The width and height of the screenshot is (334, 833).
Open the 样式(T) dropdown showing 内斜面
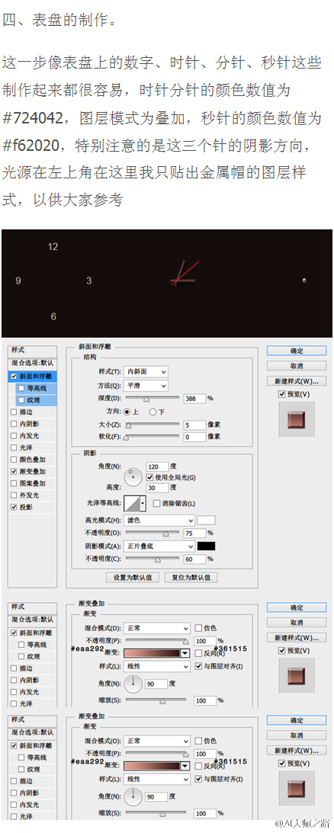click(146, 372)
